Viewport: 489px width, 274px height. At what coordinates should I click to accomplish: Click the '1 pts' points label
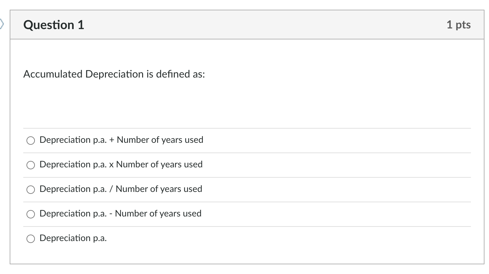(458, 25)
